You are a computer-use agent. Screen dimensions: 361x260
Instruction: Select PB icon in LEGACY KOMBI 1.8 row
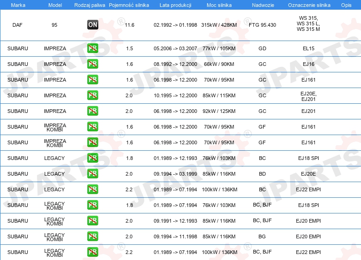pos(93,205)
